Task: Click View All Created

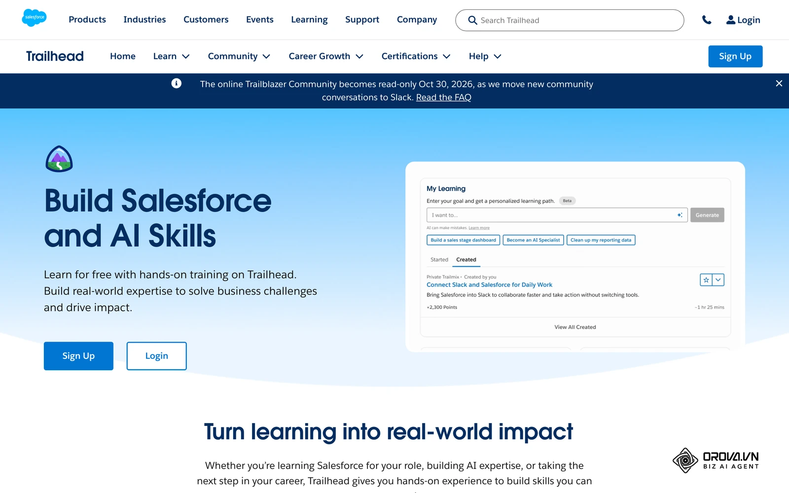Action: (575, 327)
